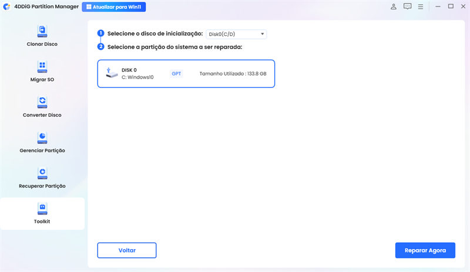Click the DISK 0 drive icon
Screen dimensions: 470x272
click(112, 73)
